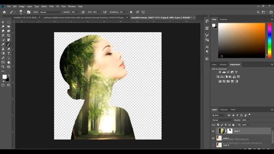The height and width of the screenshot is (154, 274).
Task: Select the Move tool
Action: tap(3, 22)
